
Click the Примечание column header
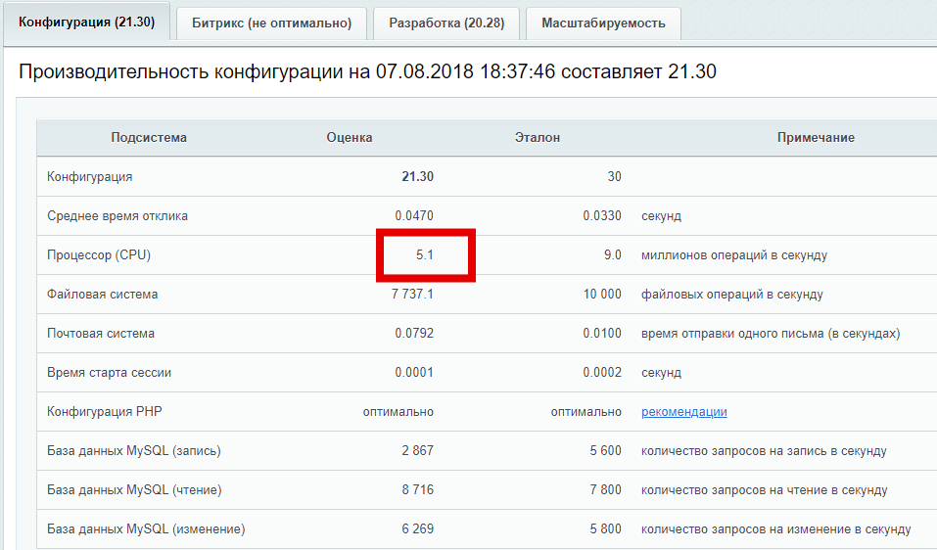pyautogui.click(x=816, y=138)
